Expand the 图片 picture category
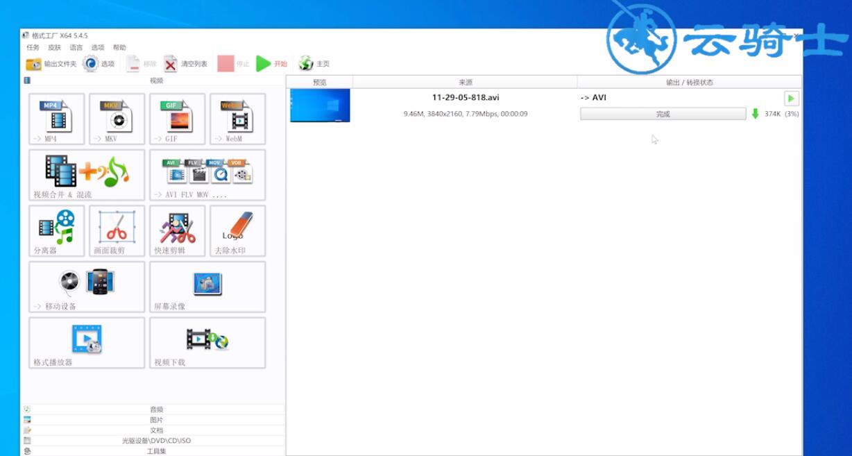The height and width of the screenshot is (456, 852). point(153,420)
